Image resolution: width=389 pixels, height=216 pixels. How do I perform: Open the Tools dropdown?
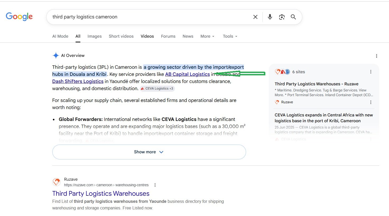click(230, 36)
